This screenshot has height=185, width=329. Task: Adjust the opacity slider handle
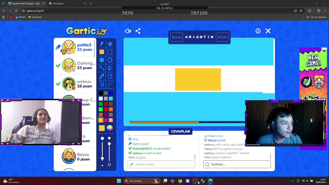[x=109, y=144]
